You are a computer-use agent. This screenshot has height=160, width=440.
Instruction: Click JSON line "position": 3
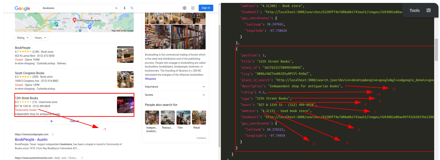click(253, 55)
